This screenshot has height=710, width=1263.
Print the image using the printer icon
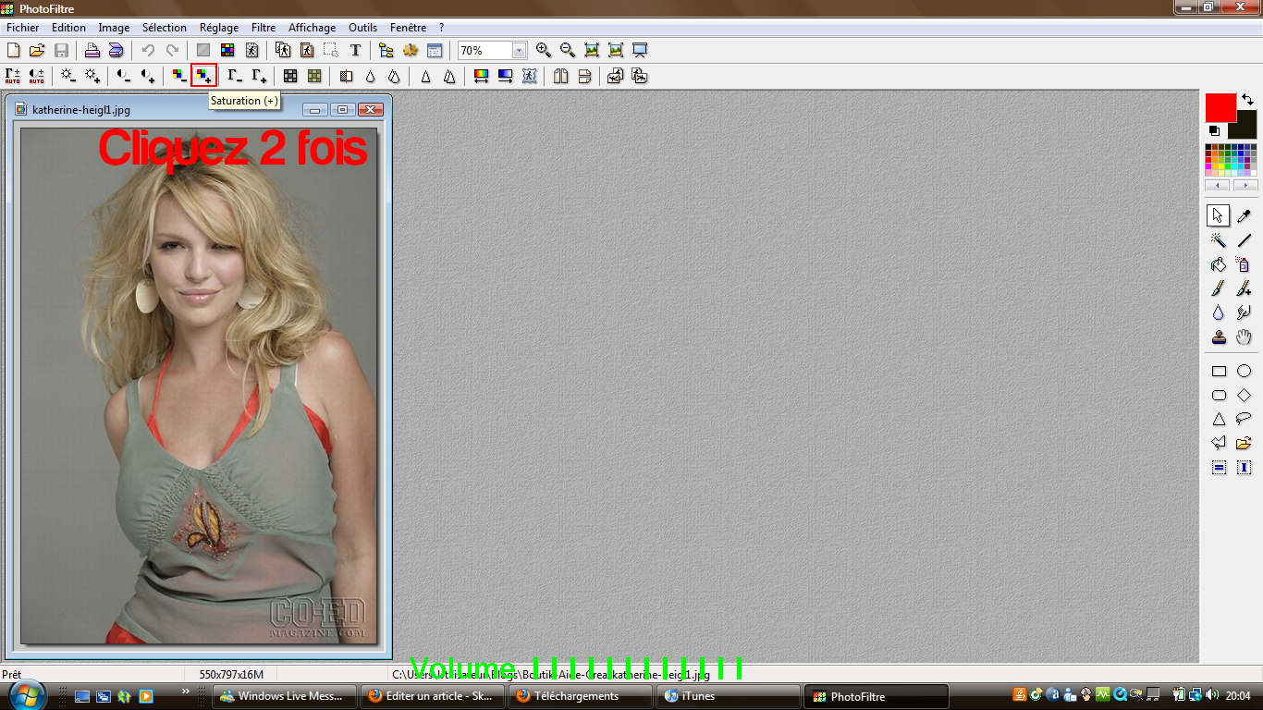(x=92, y=51)
